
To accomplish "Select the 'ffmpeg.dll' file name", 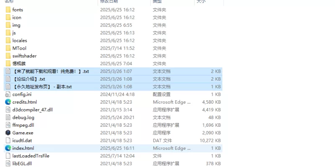I will [x=23, y=125].
